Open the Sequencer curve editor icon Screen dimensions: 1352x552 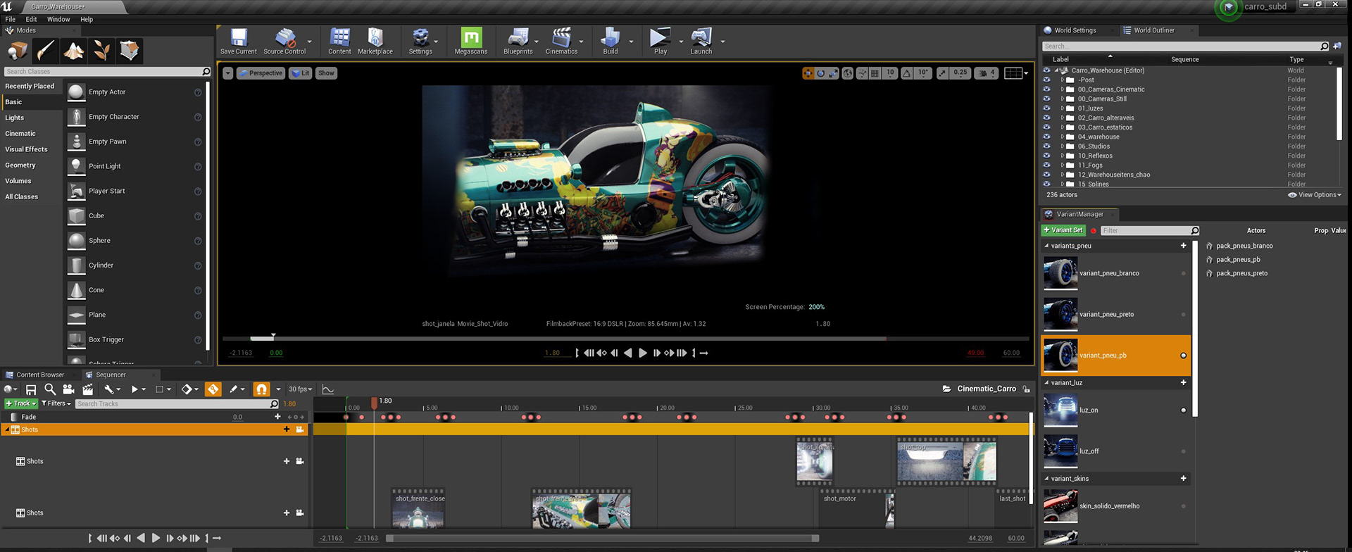327,389
